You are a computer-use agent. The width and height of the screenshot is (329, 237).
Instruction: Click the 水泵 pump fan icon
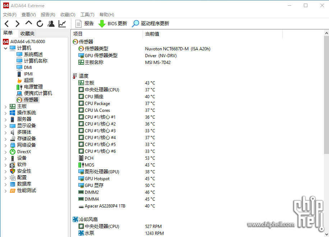[x=81, y=233]
